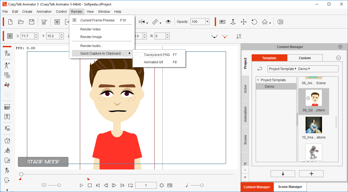Collapse the Project Template tree node
The height and width of the screenshot is (192, 348).
point(258,80)
